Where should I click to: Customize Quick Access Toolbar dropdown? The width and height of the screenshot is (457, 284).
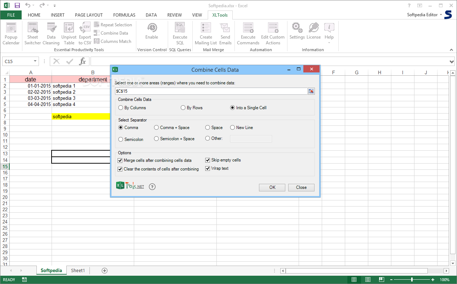(x=54, y=6)
